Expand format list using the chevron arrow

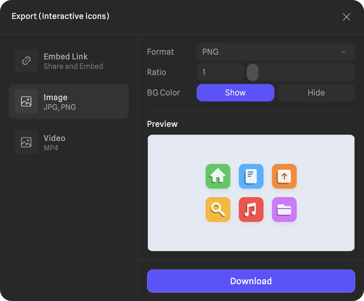(x=343, y=52)
